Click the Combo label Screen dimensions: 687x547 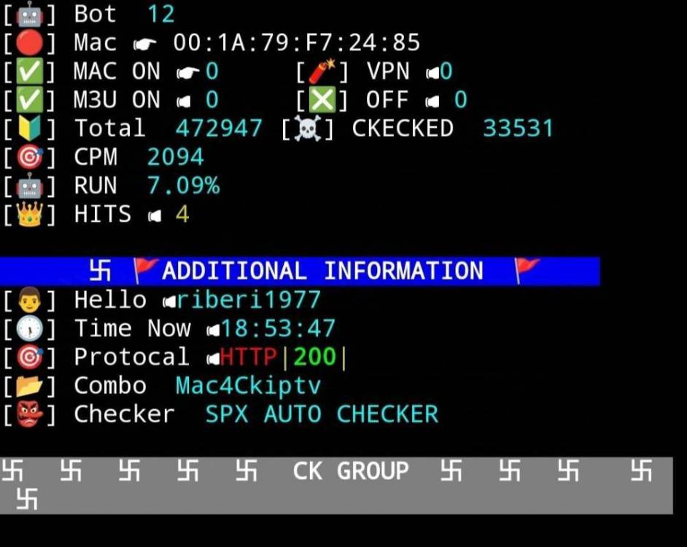[110, 386]
